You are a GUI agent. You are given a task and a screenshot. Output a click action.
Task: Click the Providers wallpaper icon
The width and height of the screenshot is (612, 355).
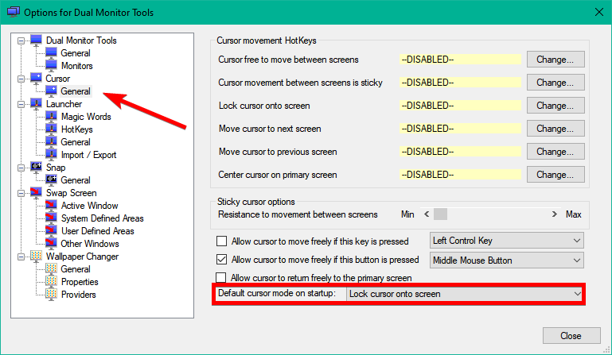click(x=52, y=295)
